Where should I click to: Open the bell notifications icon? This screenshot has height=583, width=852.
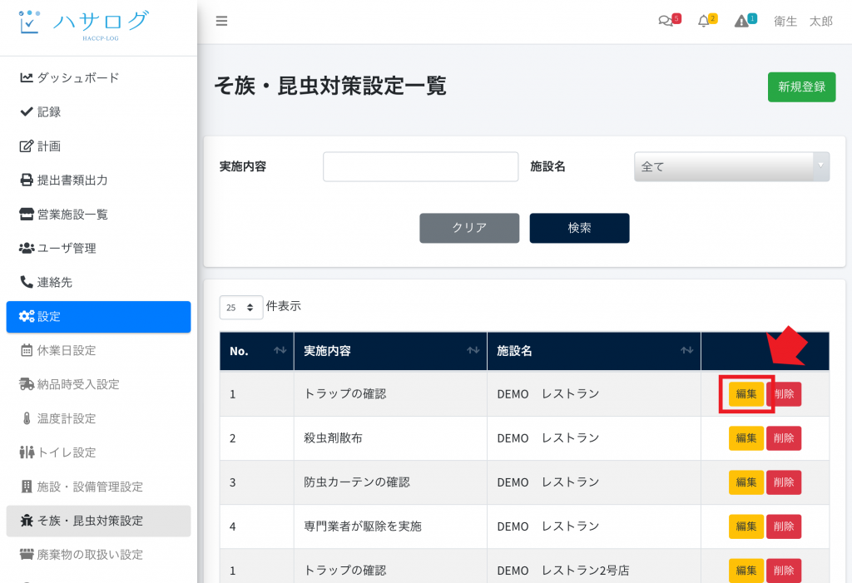point(704,21)
